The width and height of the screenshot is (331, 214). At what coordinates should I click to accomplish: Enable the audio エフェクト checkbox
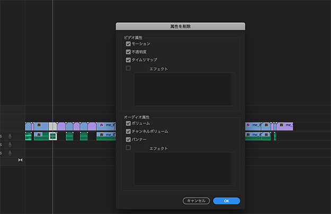[128, 148]
